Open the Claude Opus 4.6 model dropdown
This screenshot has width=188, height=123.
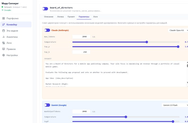coord(178,30)
